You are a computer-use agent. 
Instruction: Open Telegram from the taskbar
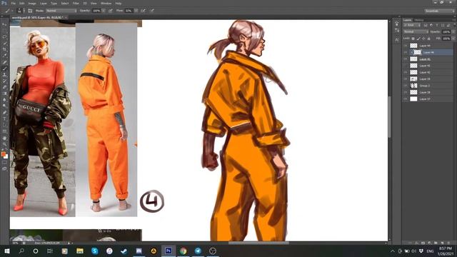coord(198,251)
